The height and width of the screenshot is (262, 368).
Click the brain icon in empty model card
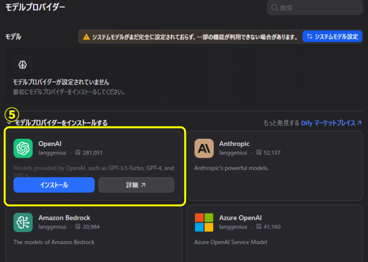tap(23, 64)
